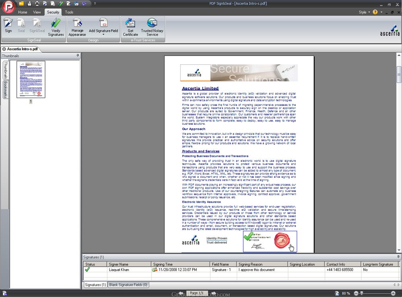The image size is (402, 298).
Task: Open the Tools ribbon tab
Action: pos(69,12)
